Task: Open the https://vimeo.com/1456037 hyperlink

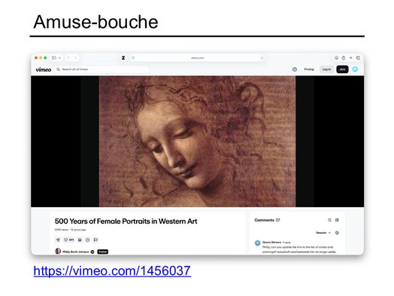Action: [112, 270]
